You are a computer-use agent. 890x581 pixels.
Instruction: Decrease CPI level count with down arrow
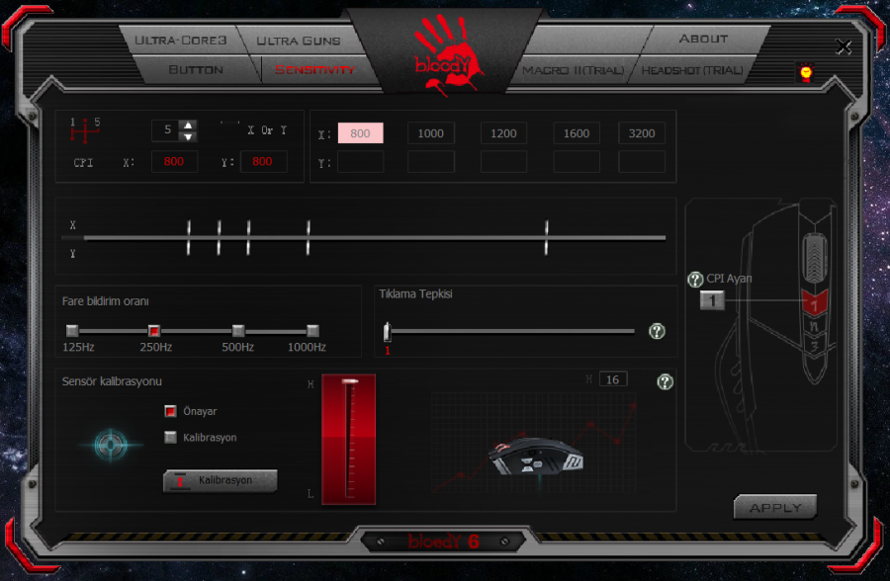(x=187, y=136)
